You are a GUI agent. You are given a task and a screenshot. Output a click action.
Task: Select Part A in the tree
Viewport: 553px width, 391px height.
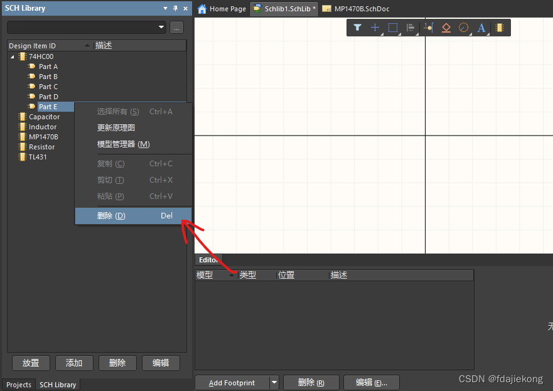click(x=48, y=67)
